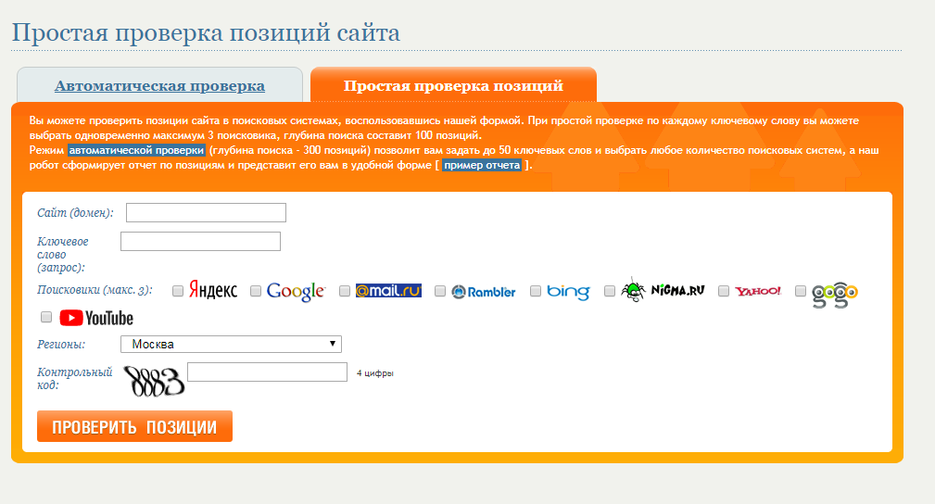Open the Регионы dropdown showing Москва
The width and height of the screenshot is (935, 504).
click(231, 344)
